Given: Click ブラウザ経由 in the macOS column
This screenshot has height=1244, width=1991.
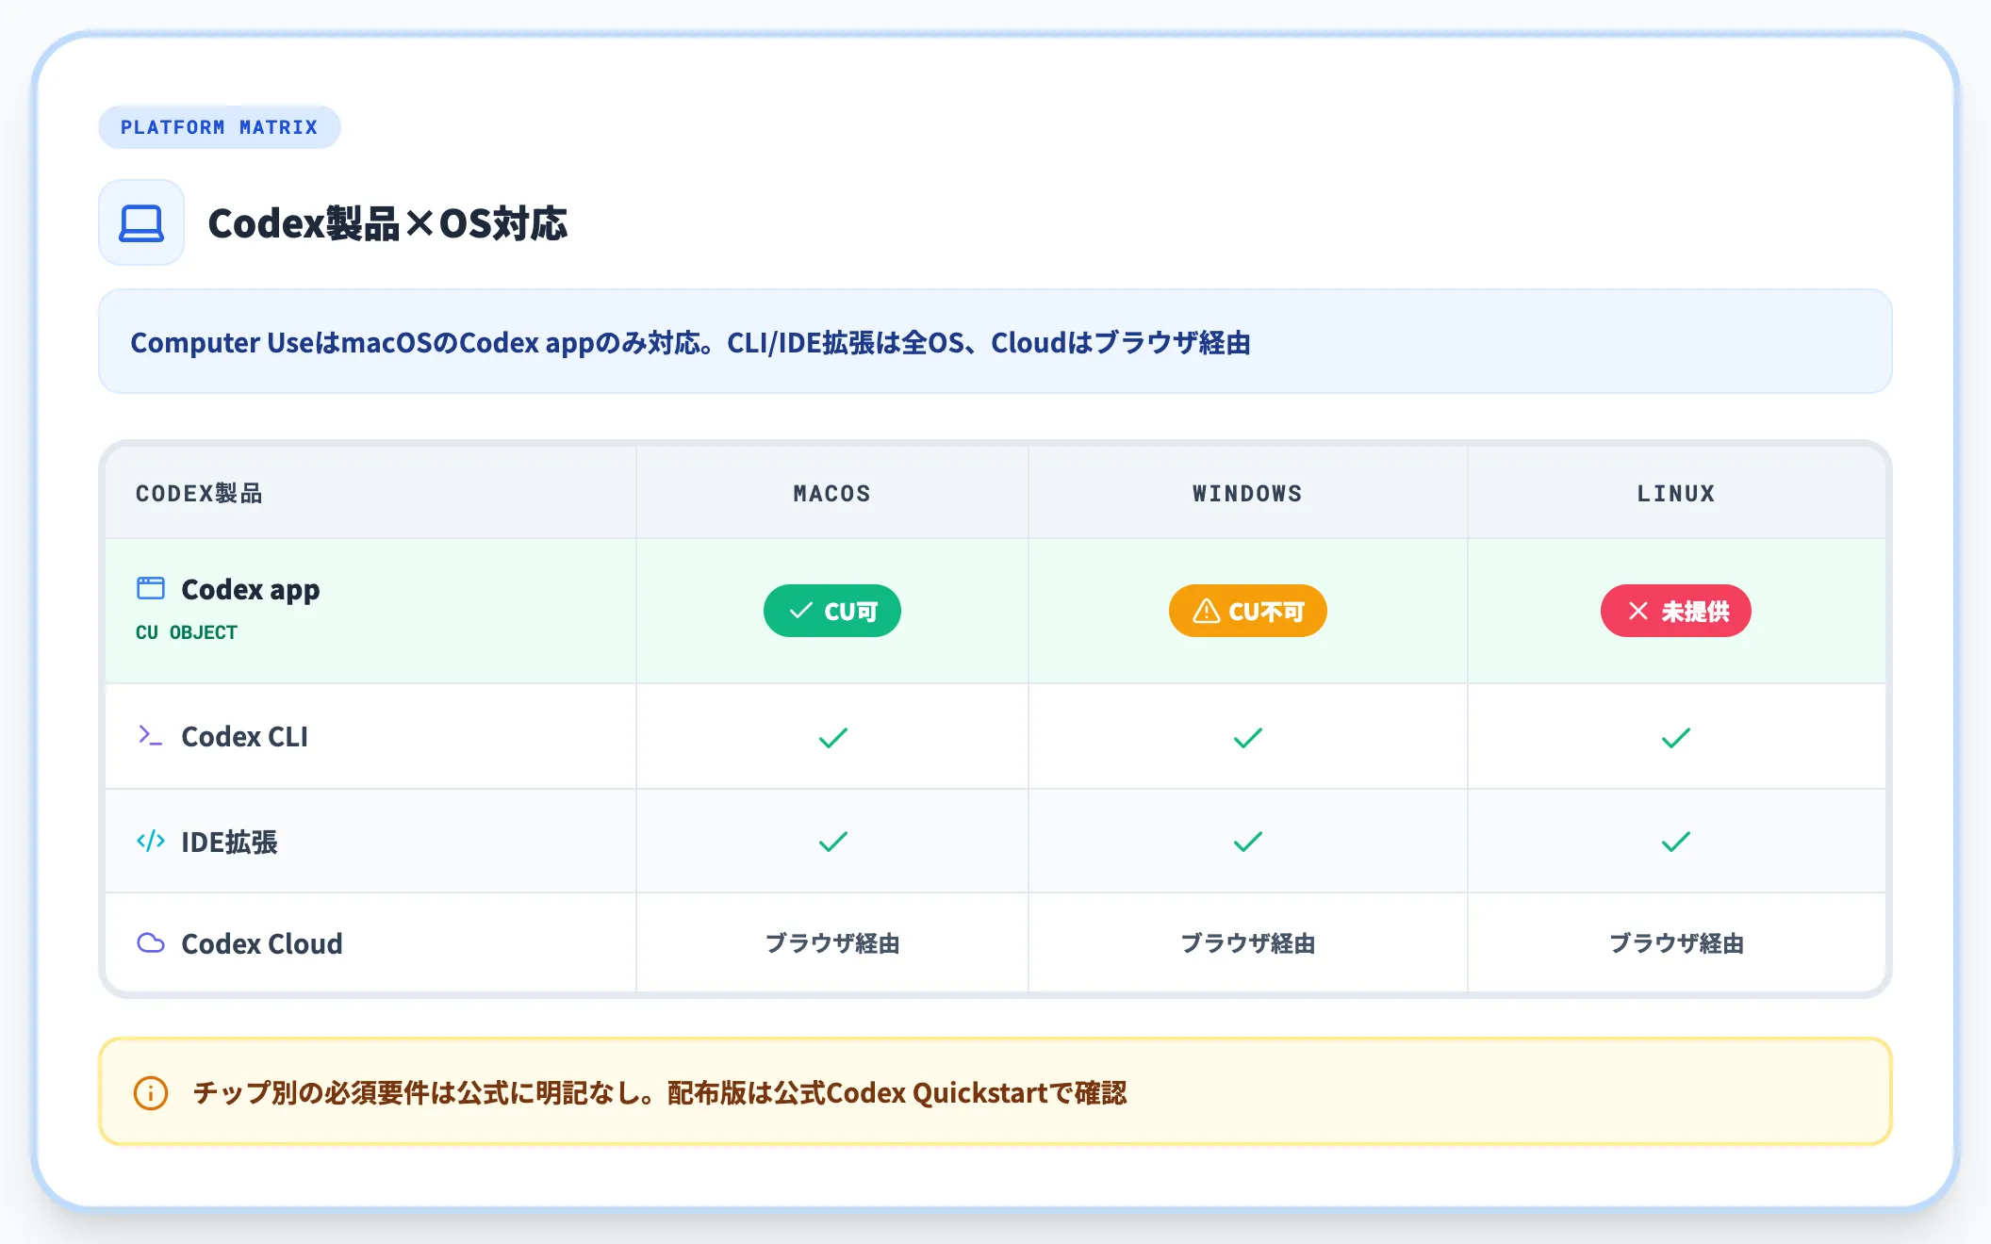Looking at the screenshot, I should coord(832,943).
